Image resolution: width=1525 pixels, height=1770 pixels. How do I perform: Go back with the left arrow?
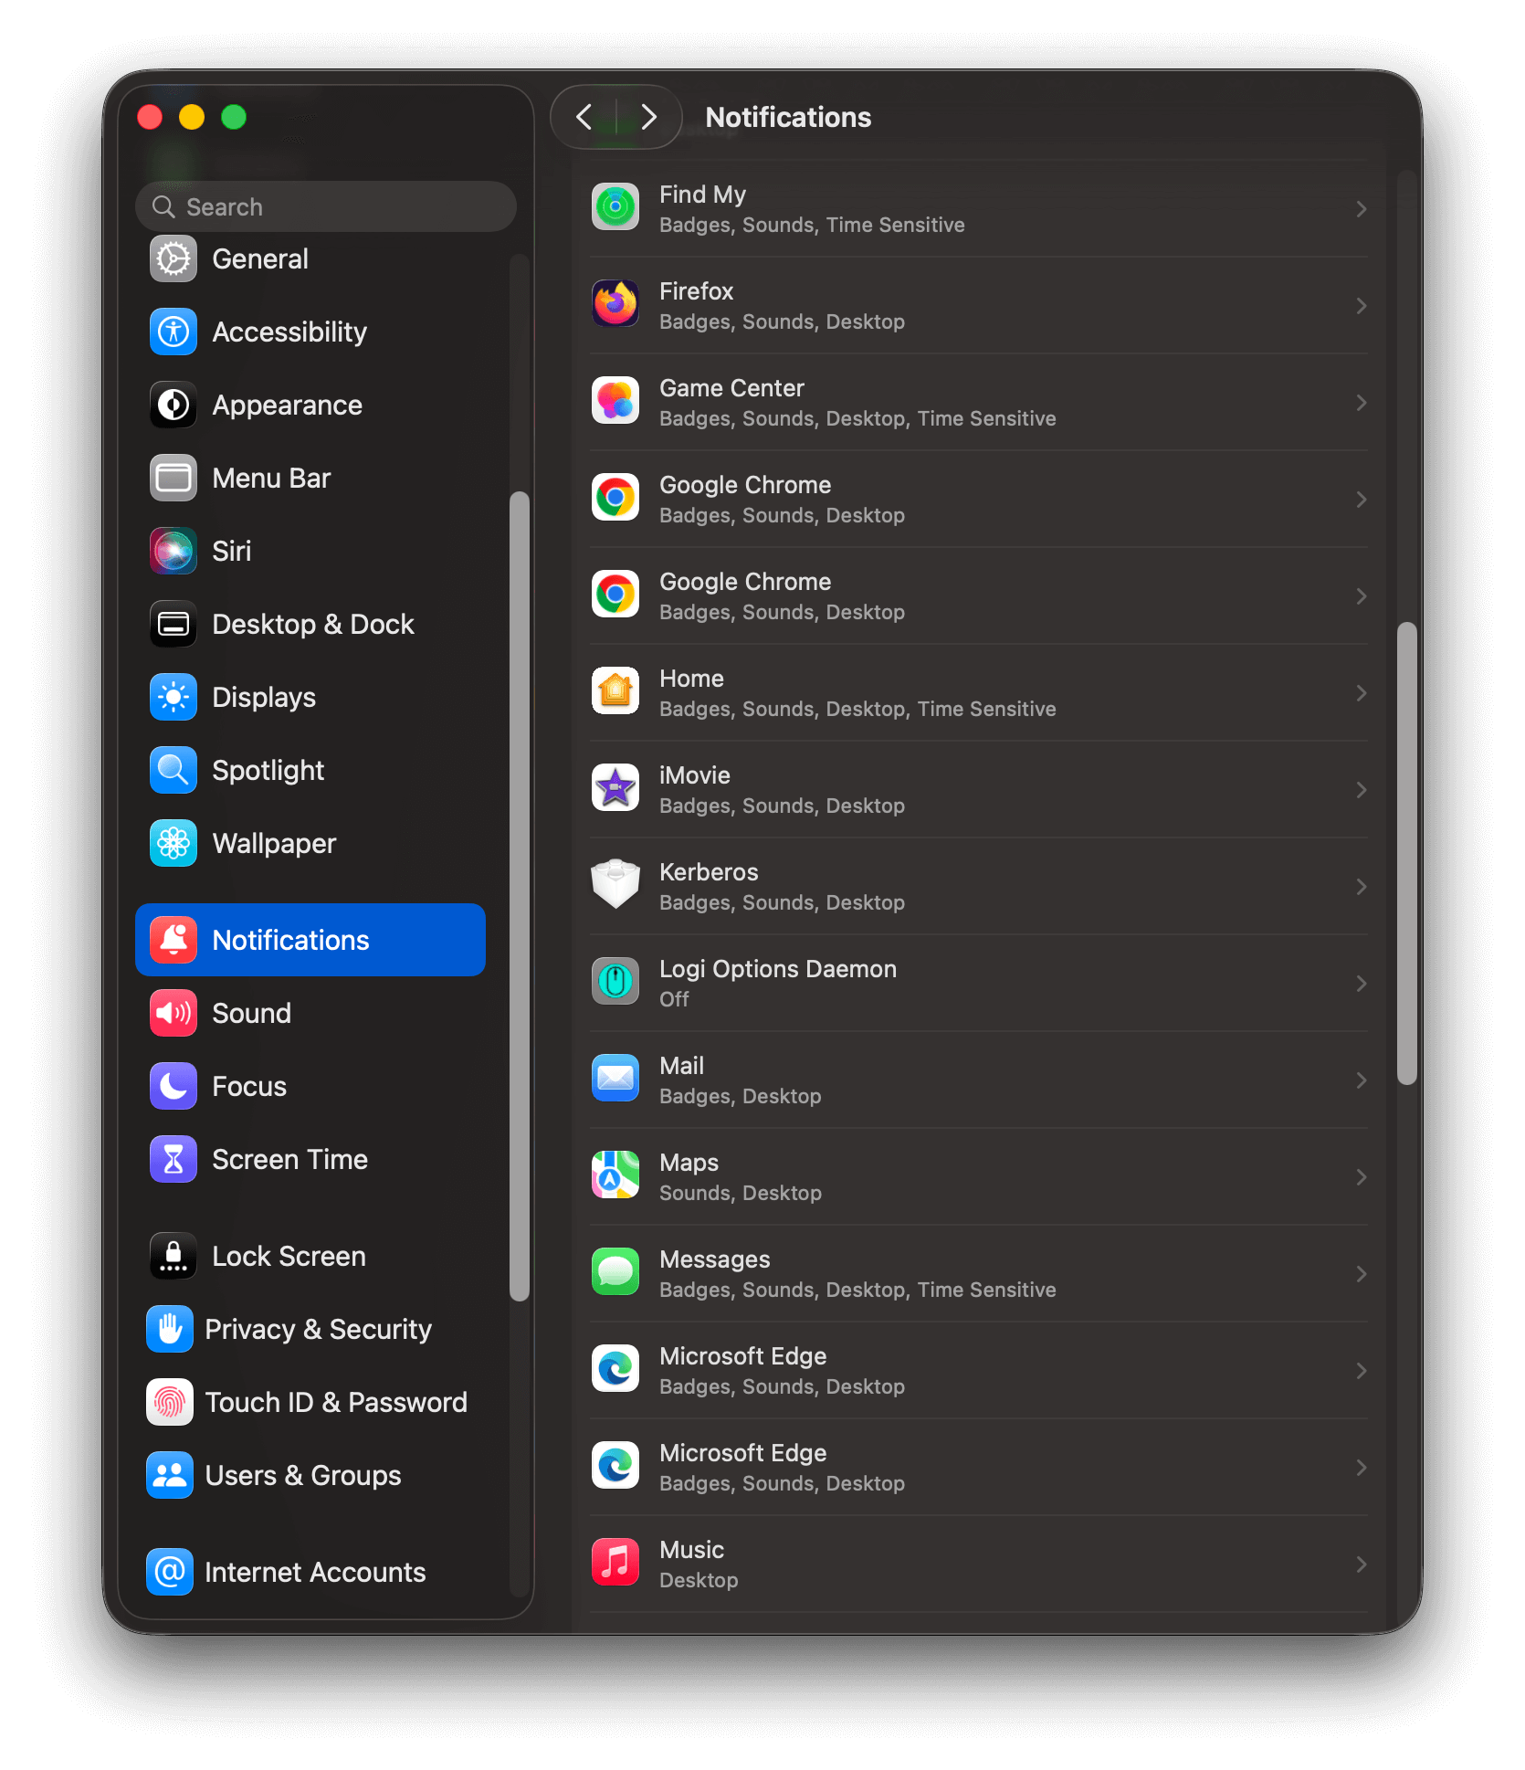tap(584, 117)
